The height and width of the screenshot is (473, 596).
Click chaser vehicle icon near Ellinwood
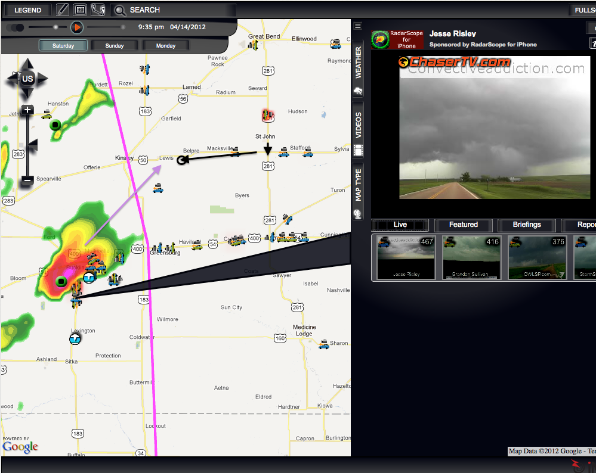336,44
